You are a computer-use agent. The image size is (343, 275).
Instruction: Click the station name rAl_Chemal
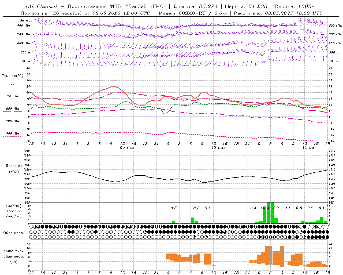pos(41,6)
